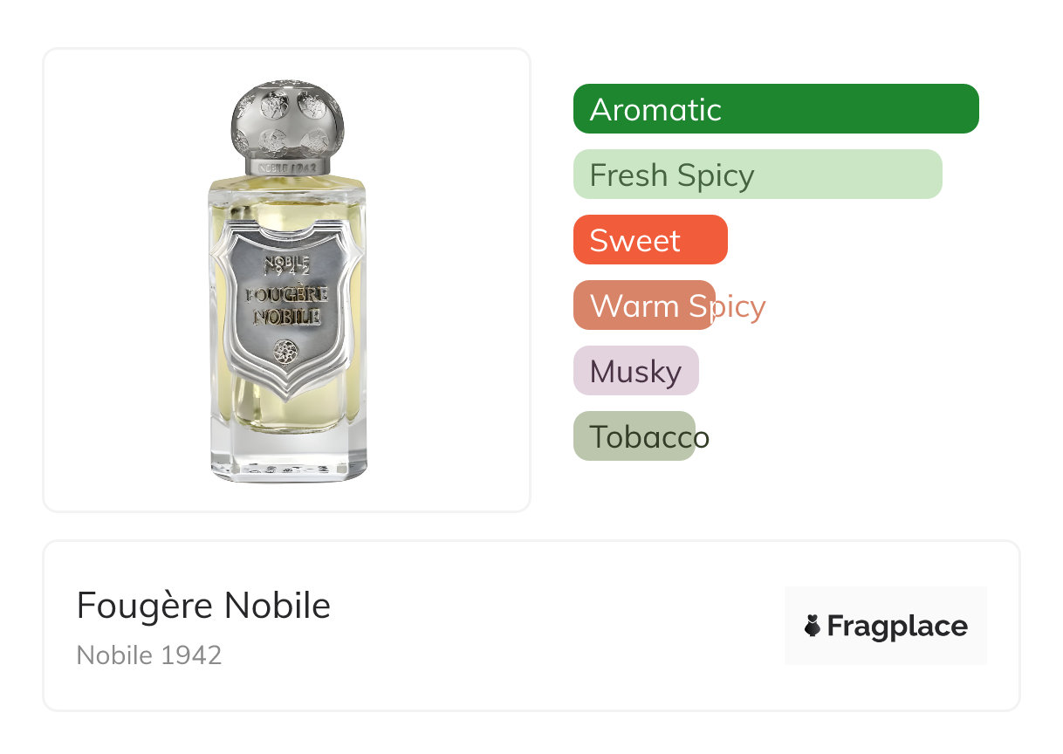Select the Musky accord bar
Viewport: 1063px width, 754px height.
[636, 371]
